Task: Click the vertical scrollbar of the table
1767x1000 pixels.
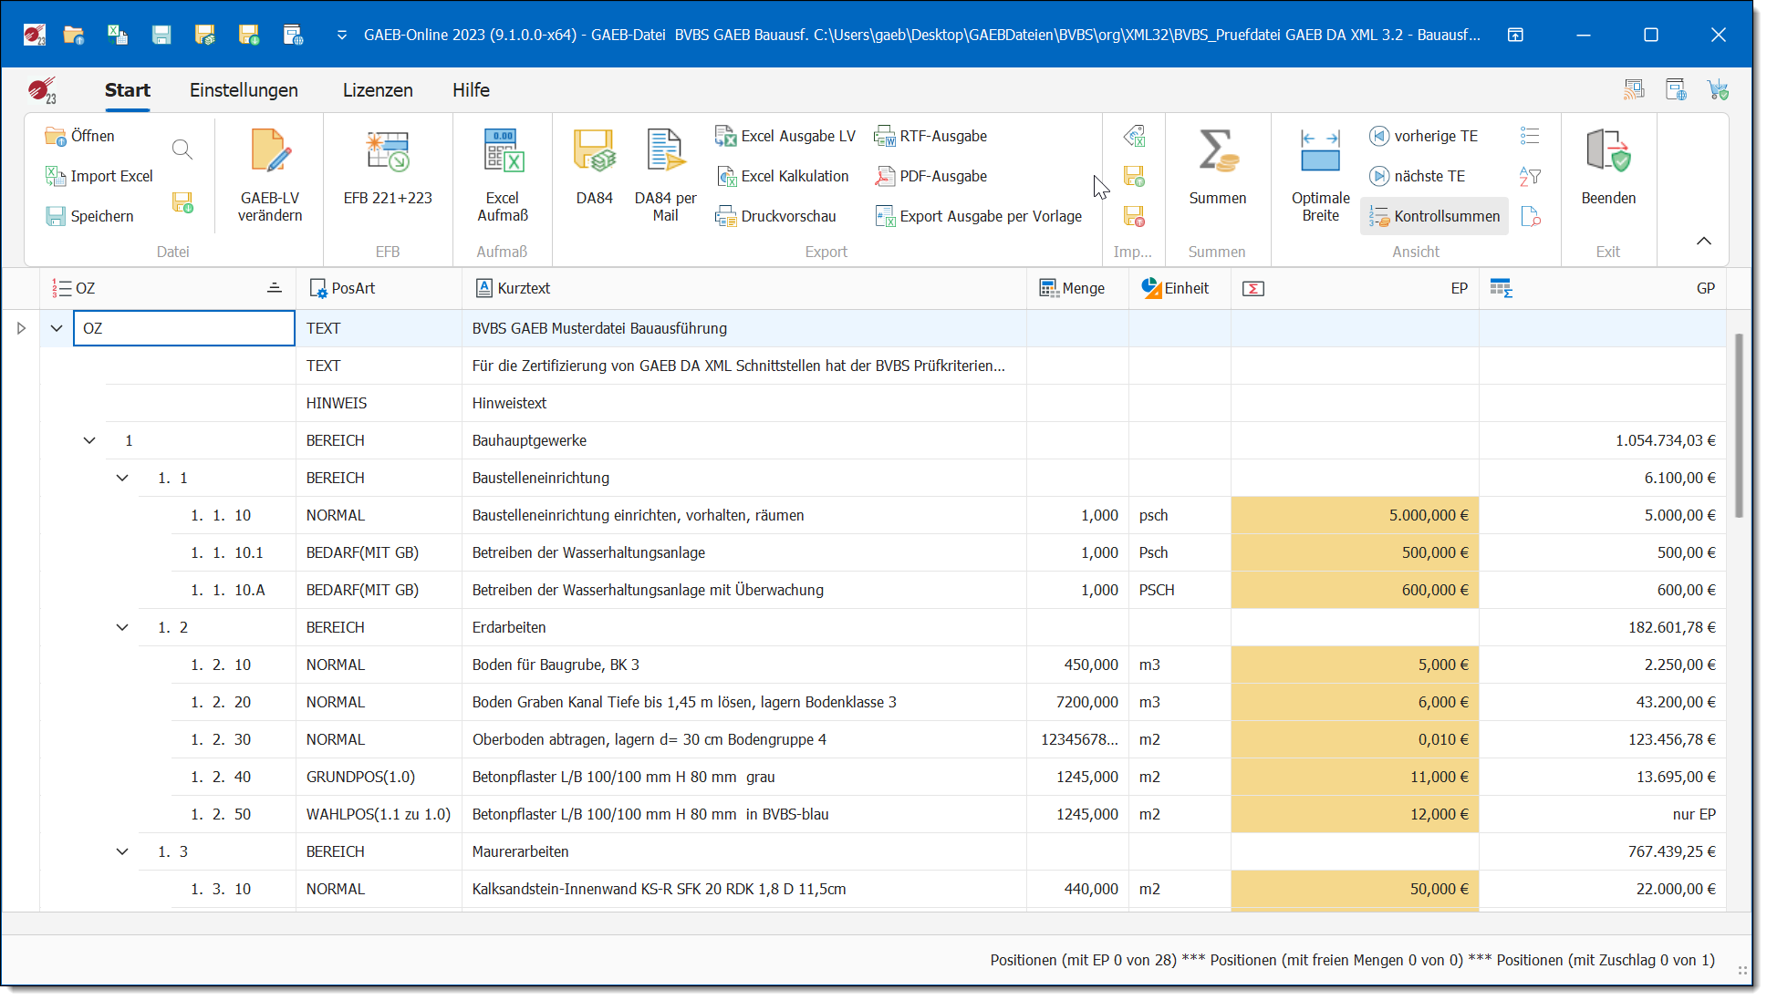Action: [1739, 426]
